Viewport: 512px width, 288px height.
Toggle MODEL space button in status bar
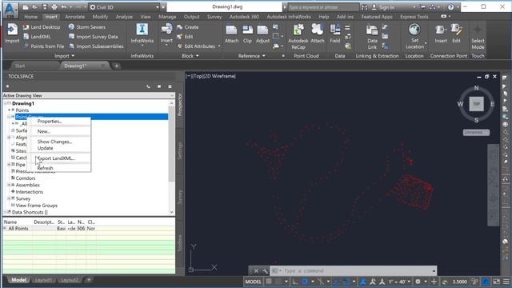click(253, 282)
